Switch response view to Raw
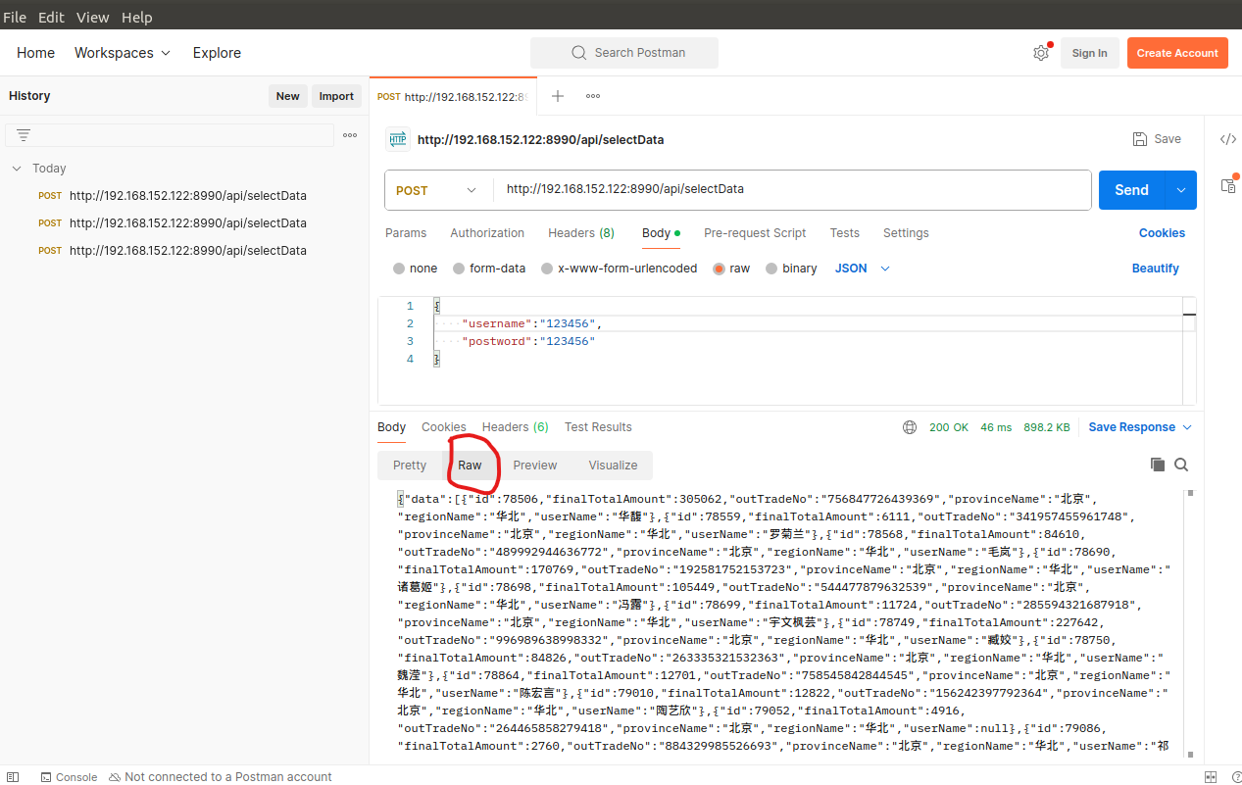 (470, 466)
